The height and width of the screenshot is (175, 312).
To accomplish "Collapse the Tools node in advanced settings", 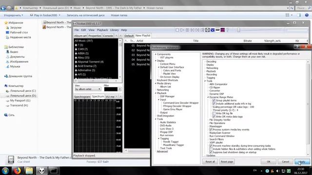I will coord(205,81).
